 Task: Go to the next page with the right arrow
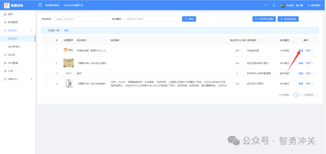[300, 95]
